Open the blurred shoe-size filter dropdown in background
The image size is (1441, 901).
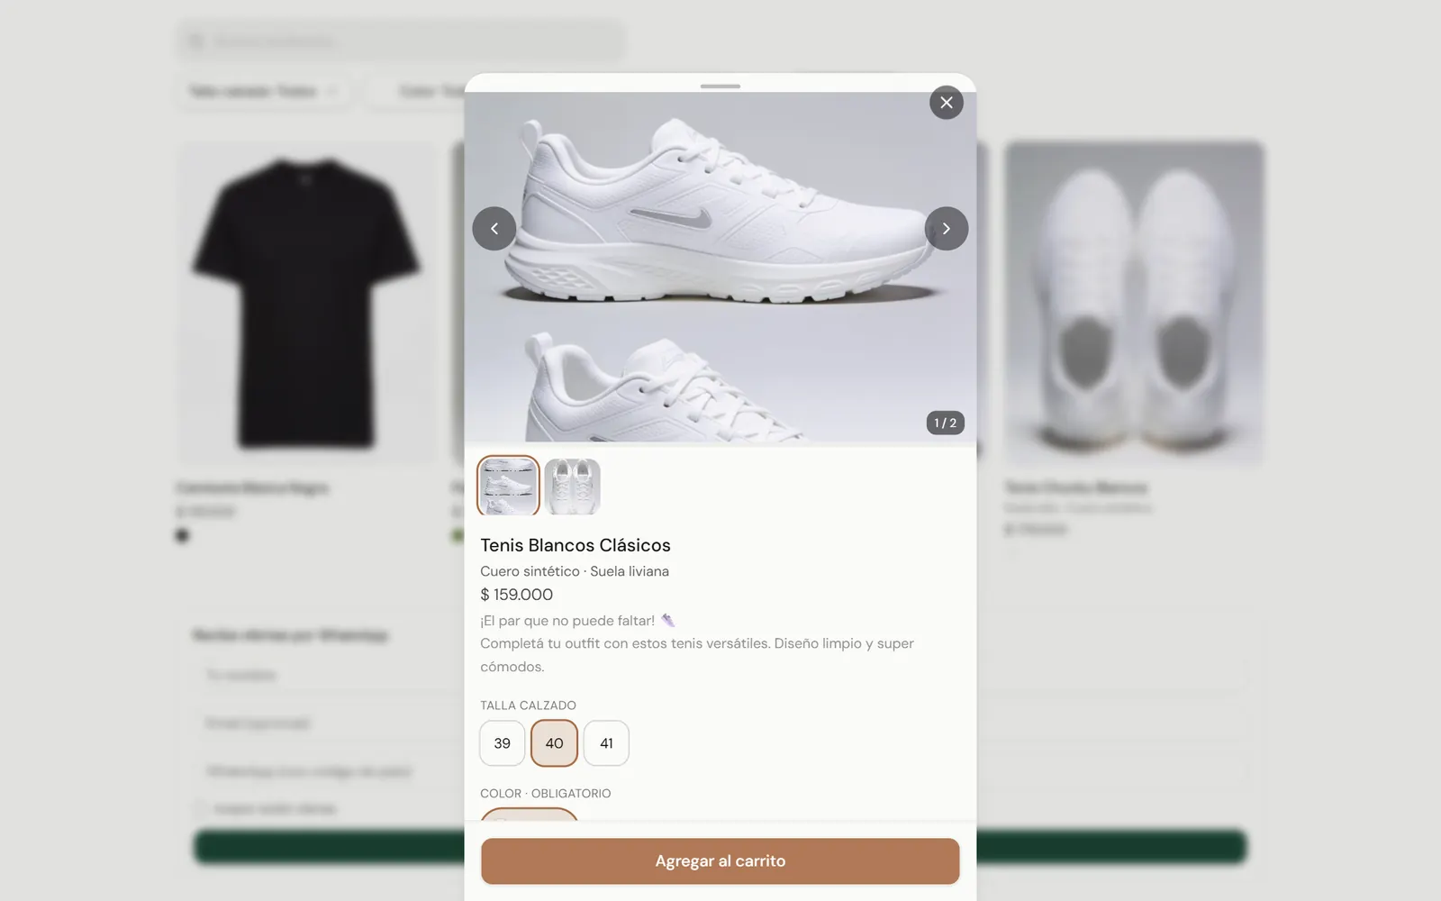point(263,91)
